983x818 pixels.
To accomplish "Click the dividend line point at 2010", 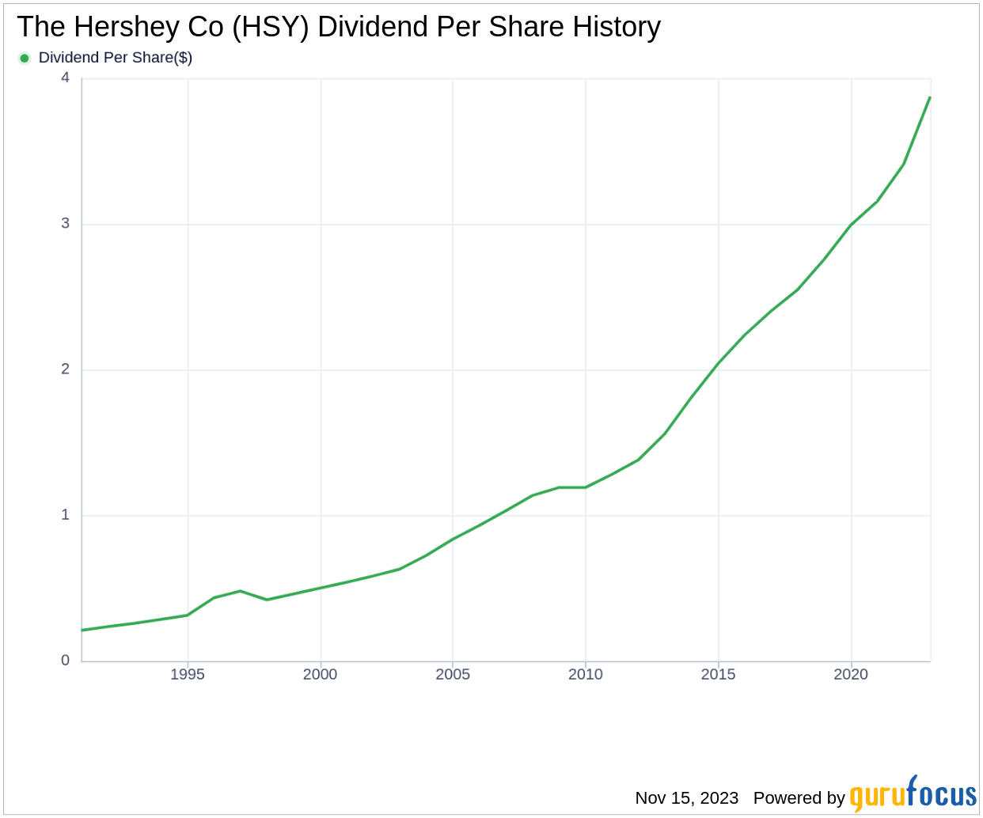I will 586,487.
